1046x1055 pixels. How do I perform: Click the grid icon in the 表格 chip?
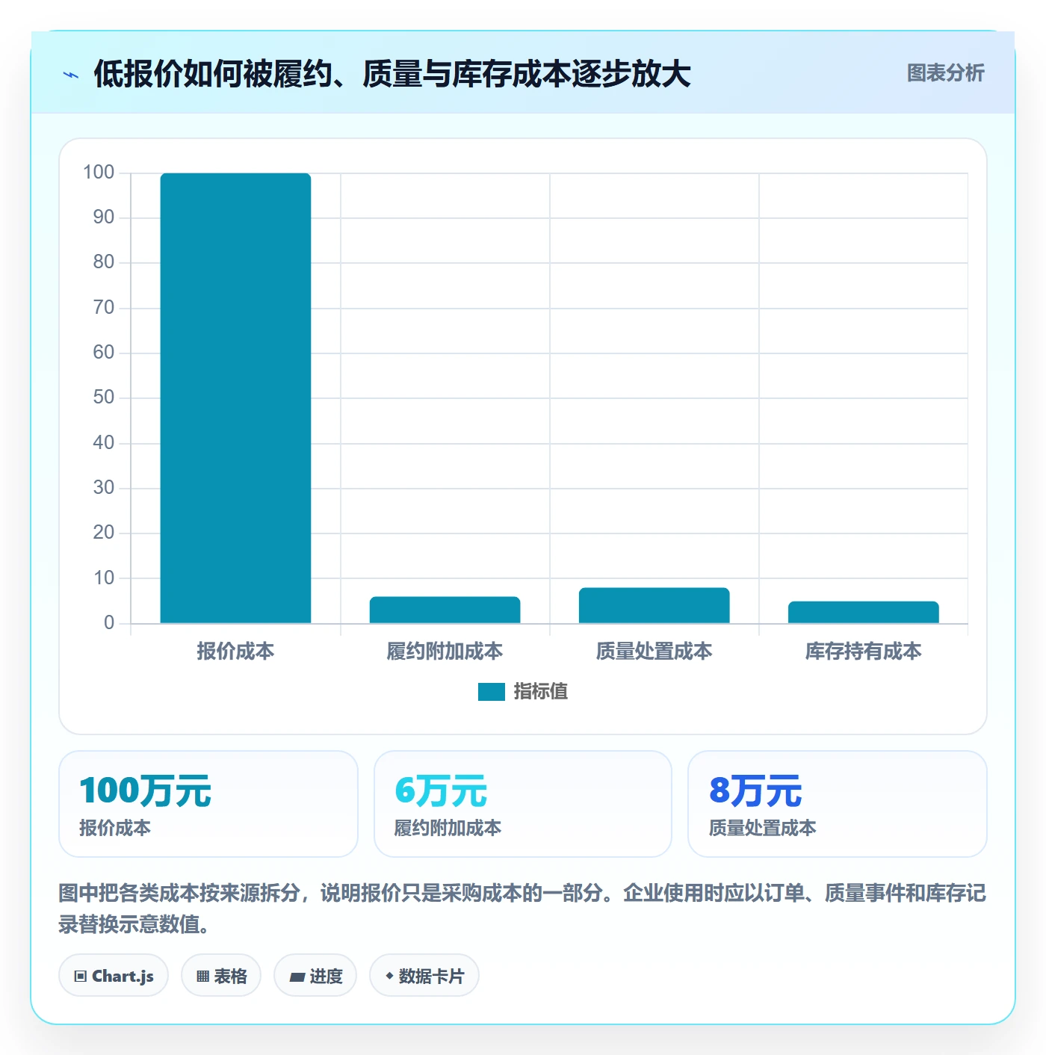click(x=202, y=977)
